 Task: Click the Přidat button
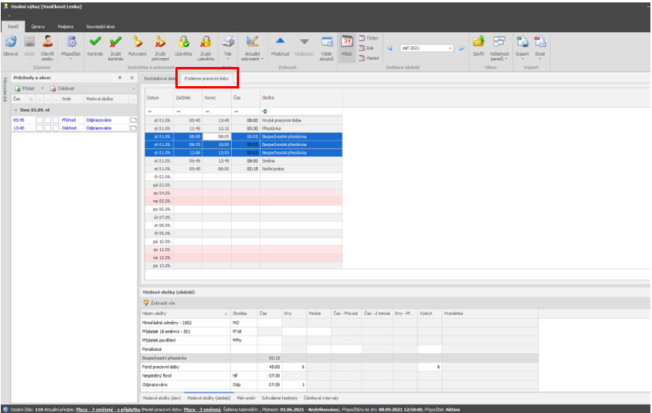tap(25, 88)
